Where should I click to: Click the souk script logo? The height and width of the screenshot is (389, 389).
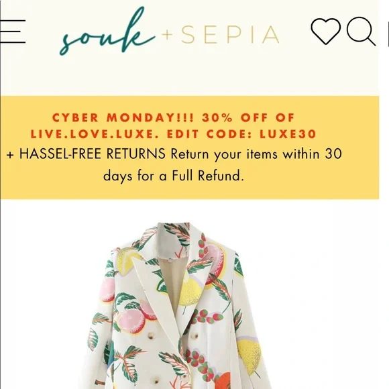pyautogui.click(x=106, y=32)
